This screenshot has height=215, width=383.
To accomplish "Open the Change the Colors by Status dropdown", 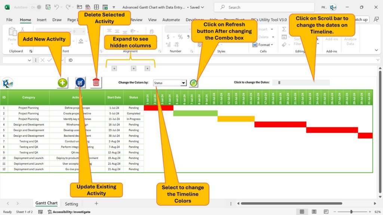I will click(x=184, y=82).
